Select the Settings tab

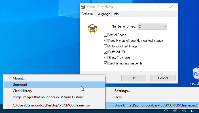pos(88,13)
